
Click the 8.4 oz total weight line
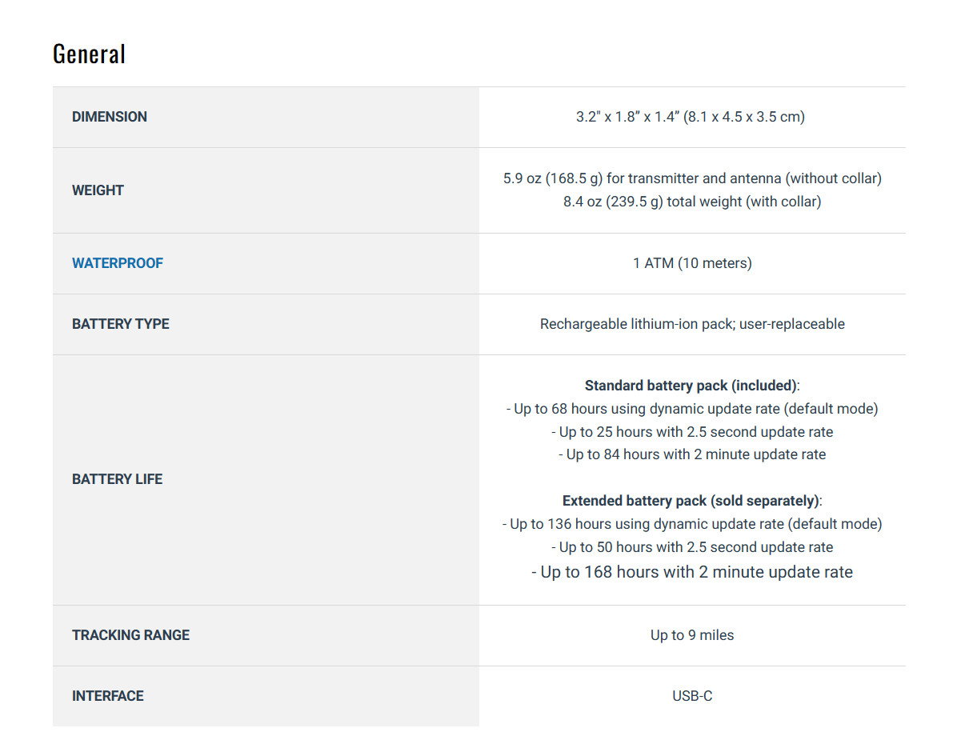tap(692, 202)
